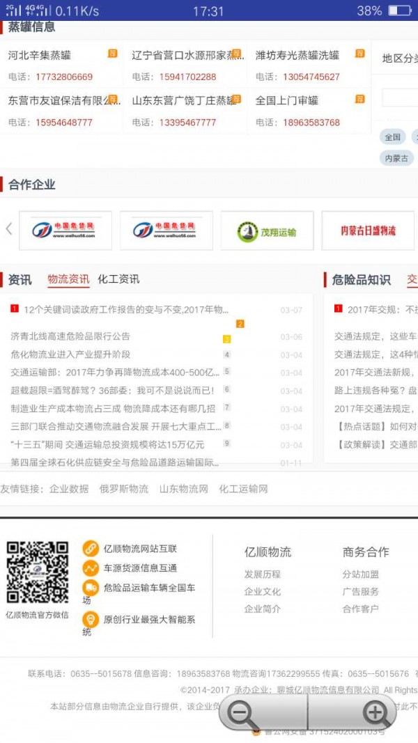Image resolution: width=418 pixels, height=743 pixels.
Task: Click the region search input box
Action: point(400,98)
